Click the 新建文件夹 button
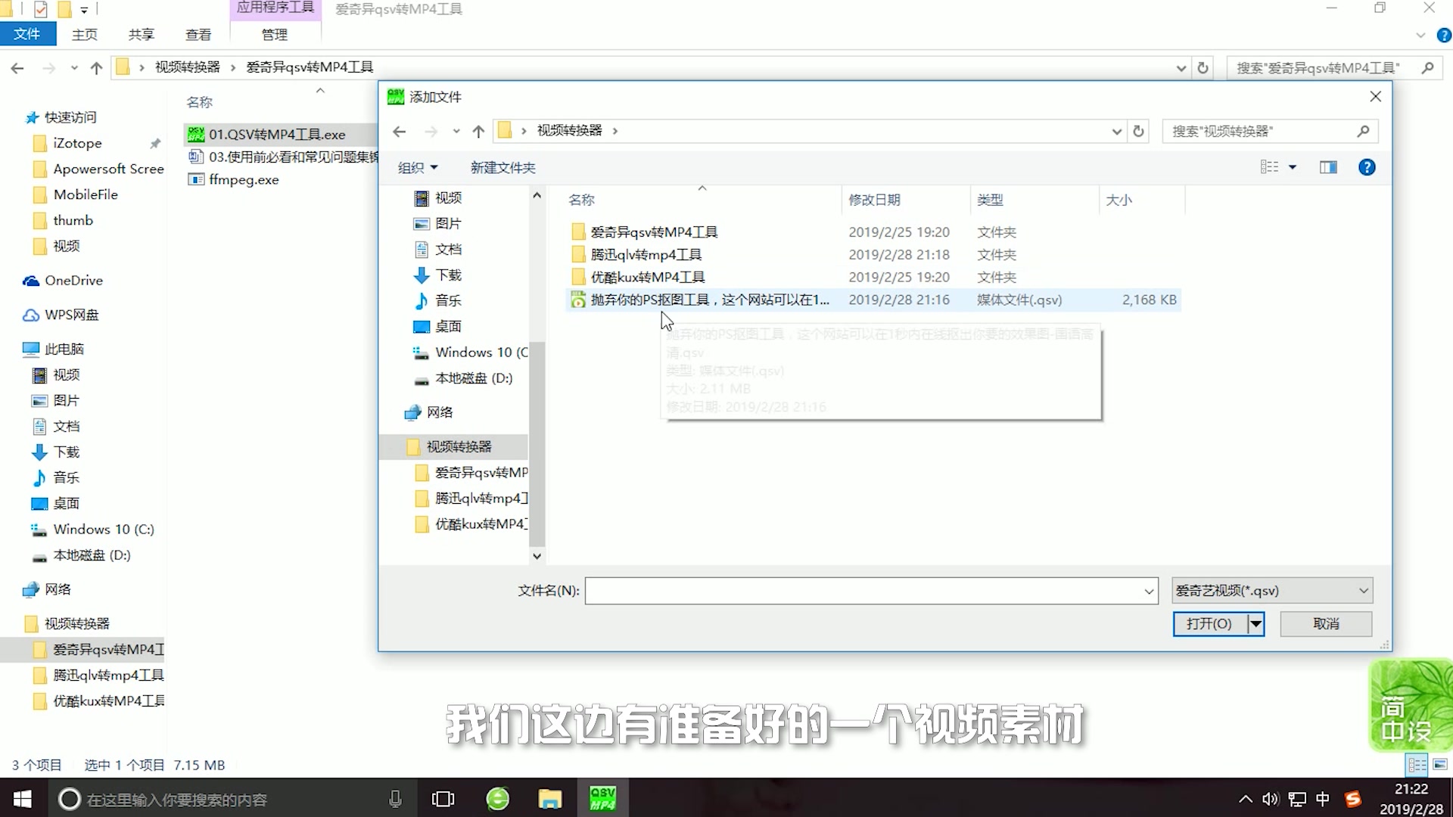 502,167
